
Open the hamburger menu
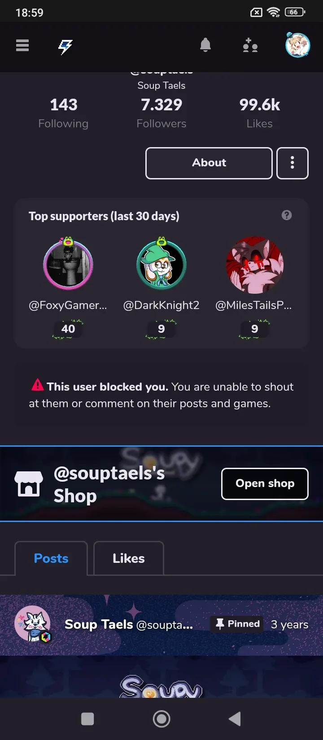(x=22, y=45)
